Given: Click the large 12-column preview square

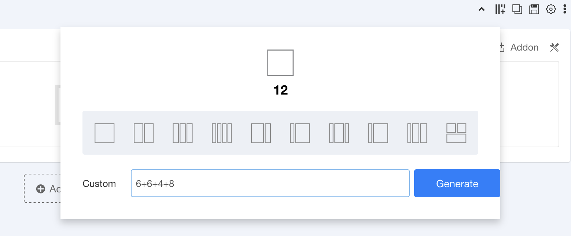Looking at the screenshot, I should click(280, 63).
